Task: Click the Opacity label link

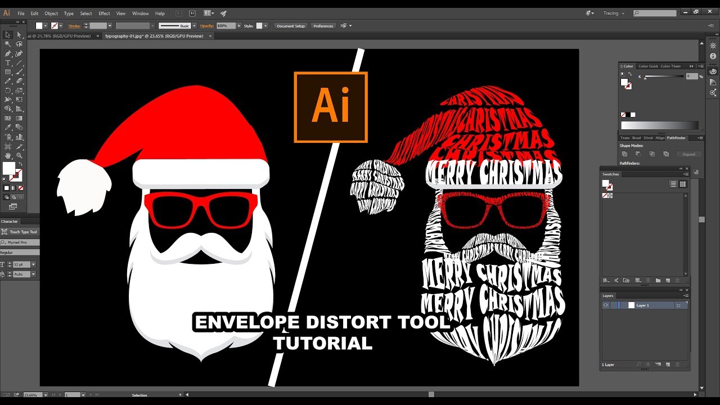Action: click(208, 26)
